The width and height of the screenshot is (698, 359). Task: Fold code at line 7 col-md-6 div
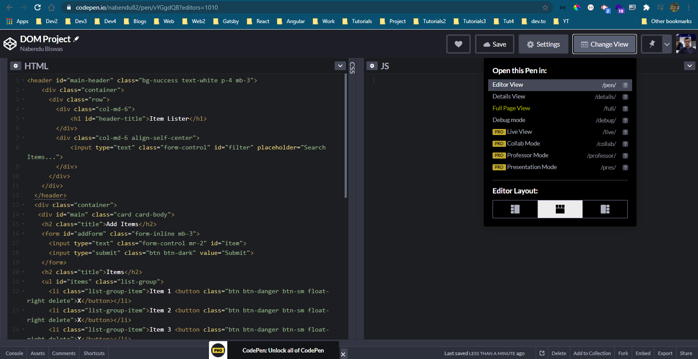pyautogui.click(x=23, y=138)
